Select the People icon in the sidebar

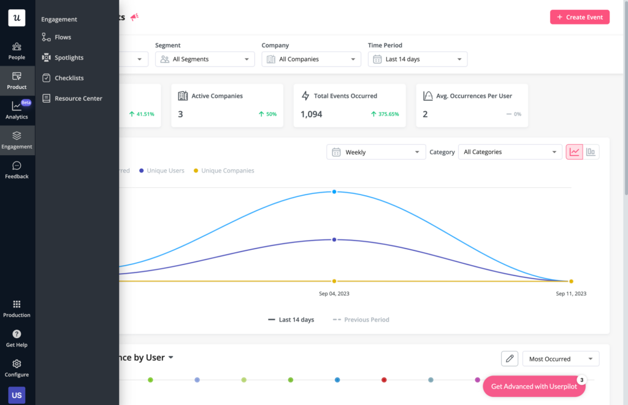17,51
